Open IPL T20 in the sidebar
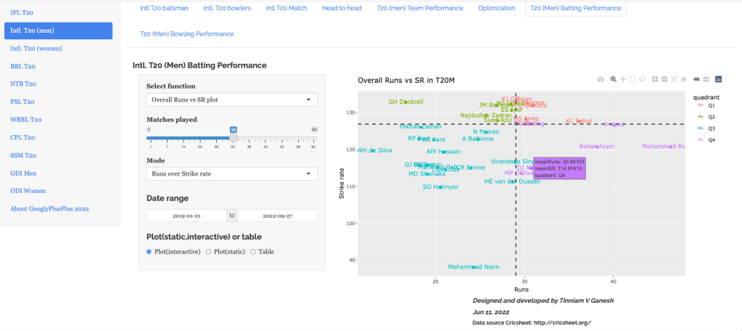This screenshot has height=331, width=742. click(22, 13)
